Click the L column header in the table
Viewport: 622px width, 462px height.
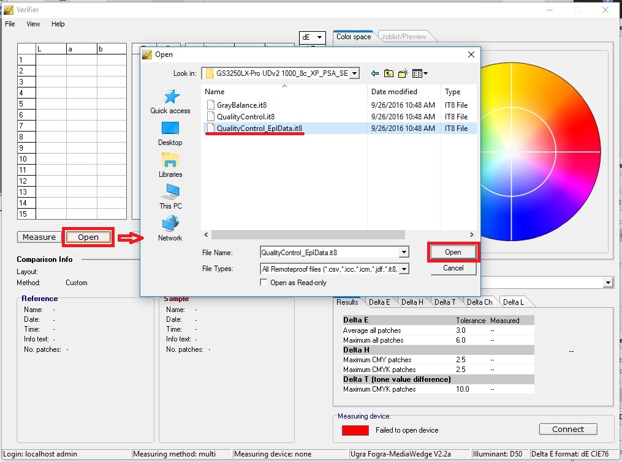[x=51, y=49]
